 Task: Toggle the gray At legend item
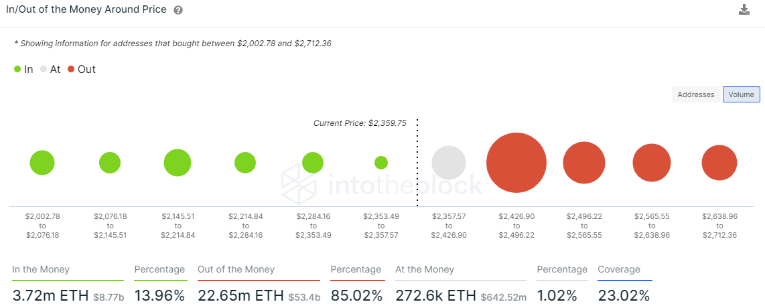pos(50,69)
